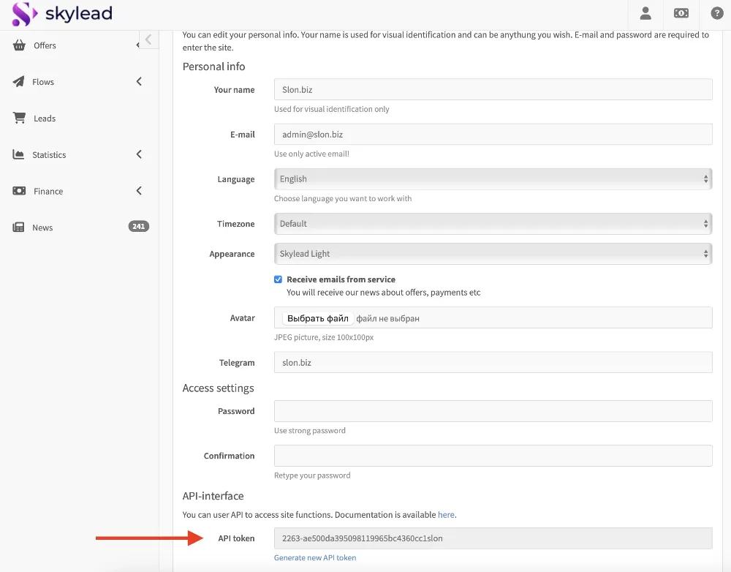This screenshot has height=572, width=731.
Task: Open the Leads menu item
Action: click(45, 118)
